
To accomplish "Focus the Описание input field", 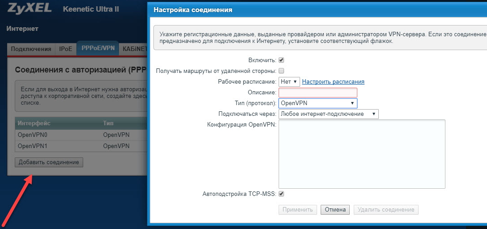I will click(318, 93).
